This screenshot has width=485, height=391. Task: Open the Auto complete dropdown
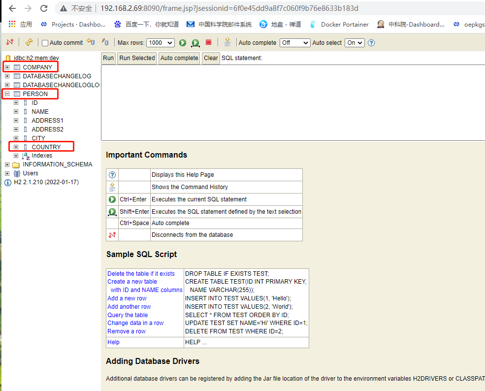pos(295,43)
